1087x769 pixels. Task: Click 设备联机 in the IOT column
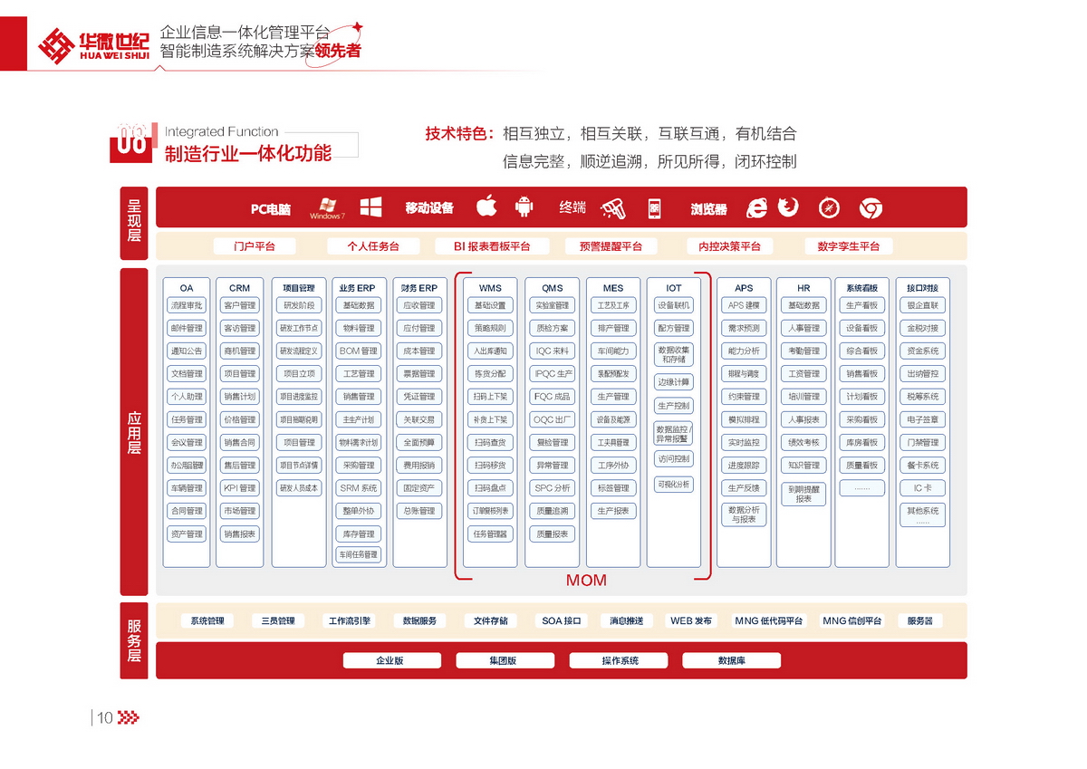(x=674, y=305)
